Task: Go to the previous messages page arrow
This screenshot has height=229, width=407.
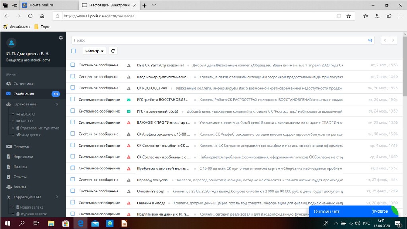Action: click(385, 40)
